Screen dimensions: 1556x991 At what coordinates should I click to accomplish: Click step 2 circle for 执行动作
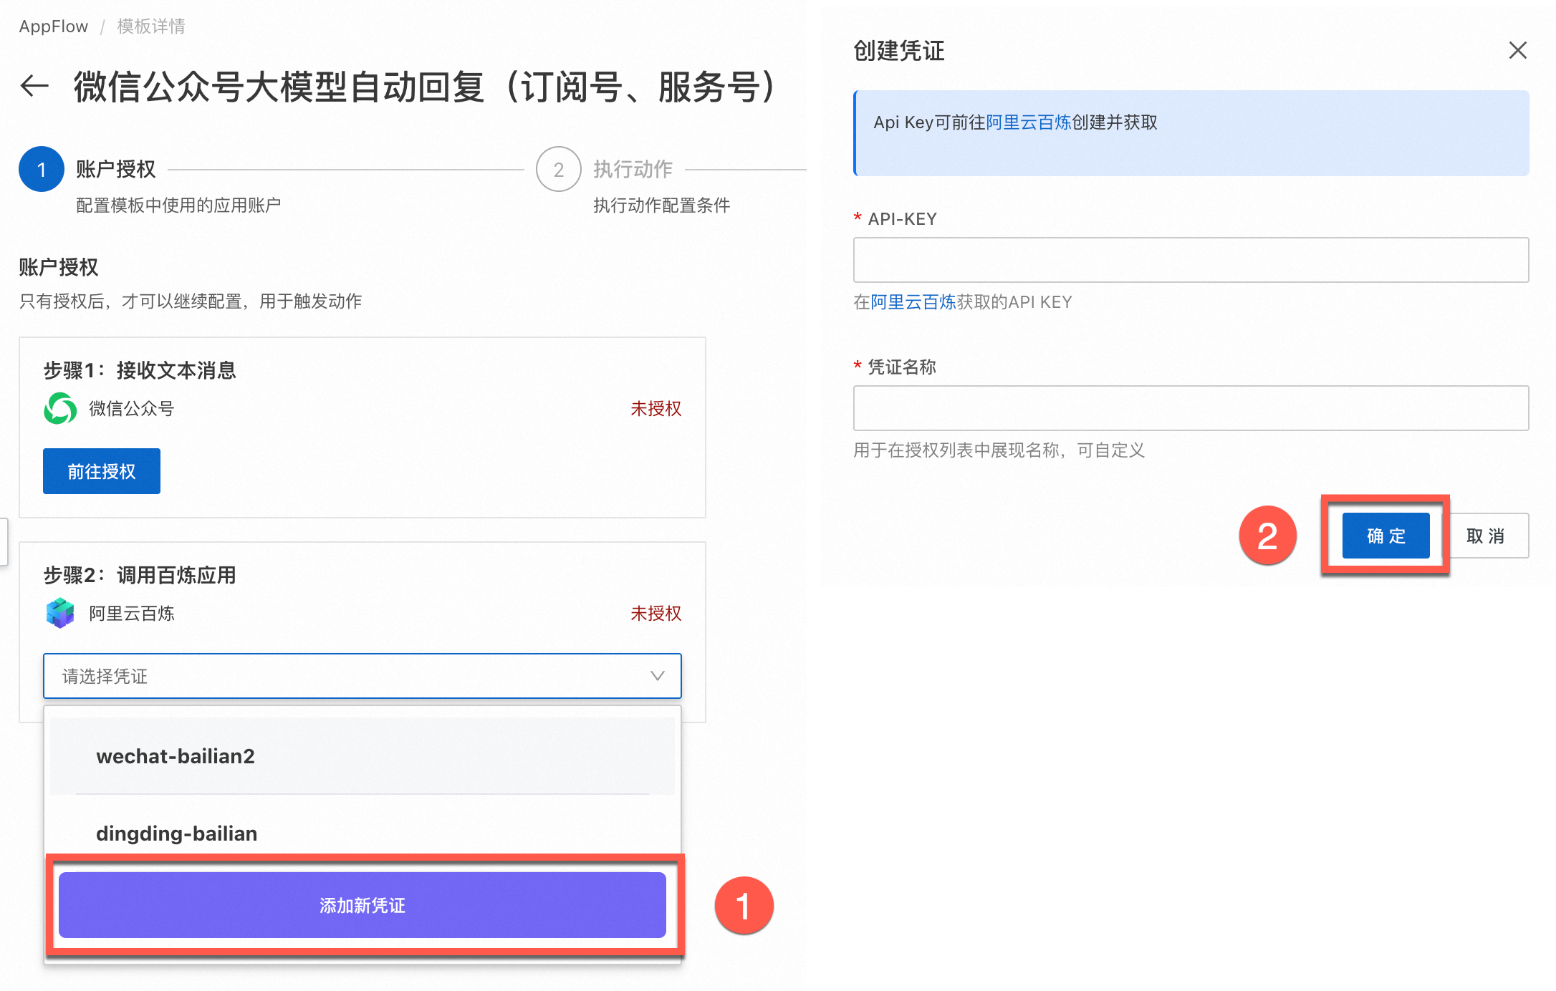pos(558,170)
